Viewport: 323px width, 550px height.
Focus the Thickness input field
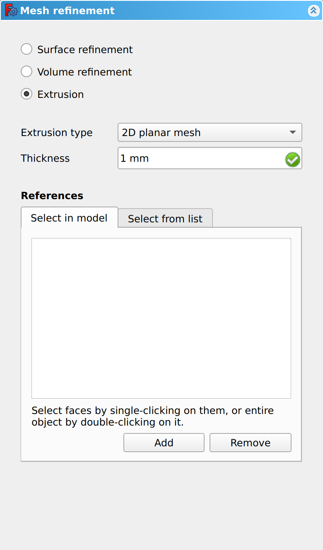(x=201, y=158)
